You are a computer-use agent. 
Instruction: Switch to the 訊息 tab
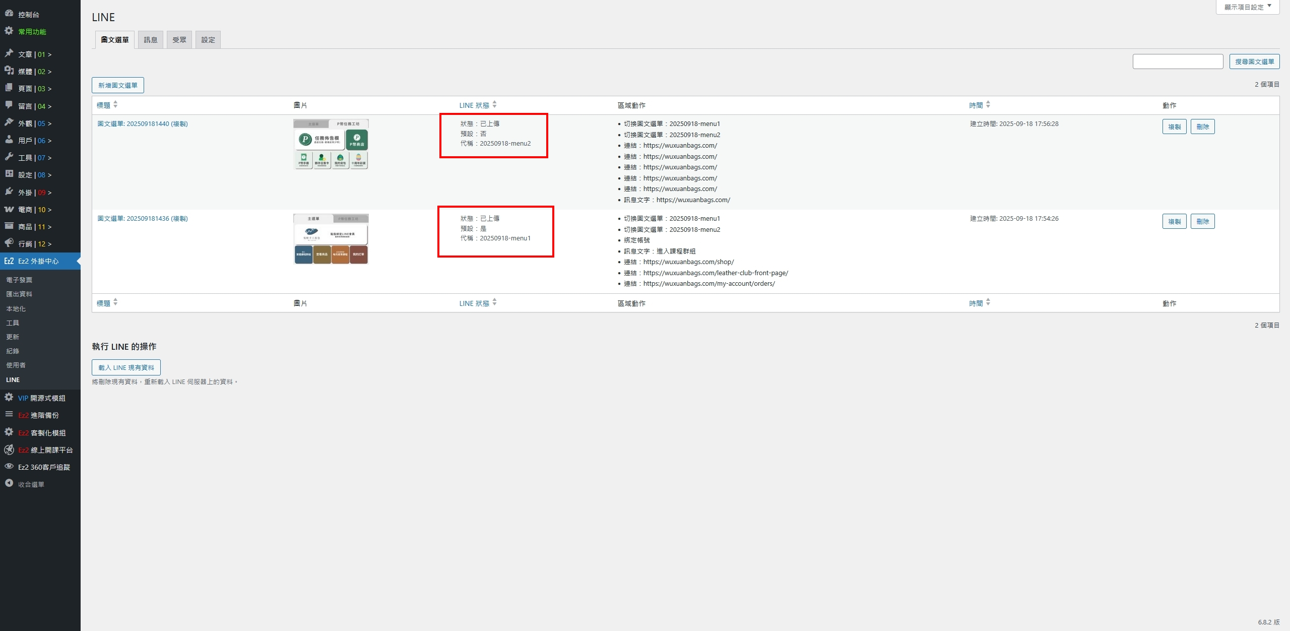[x=151, y=40]
